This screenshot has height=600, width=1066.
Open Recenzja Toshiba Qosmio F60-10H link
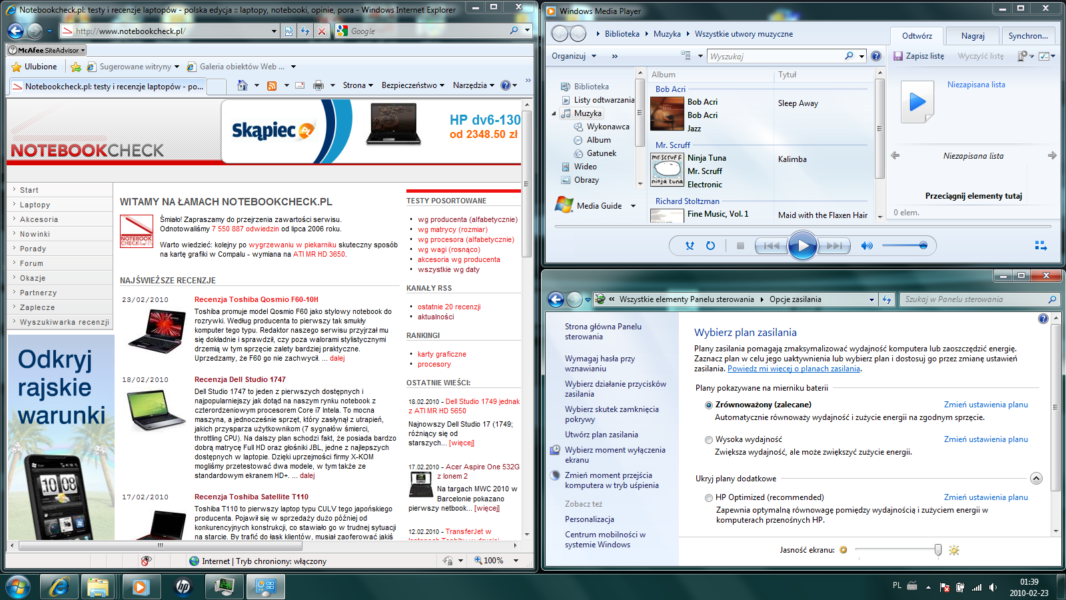[257, 299]
